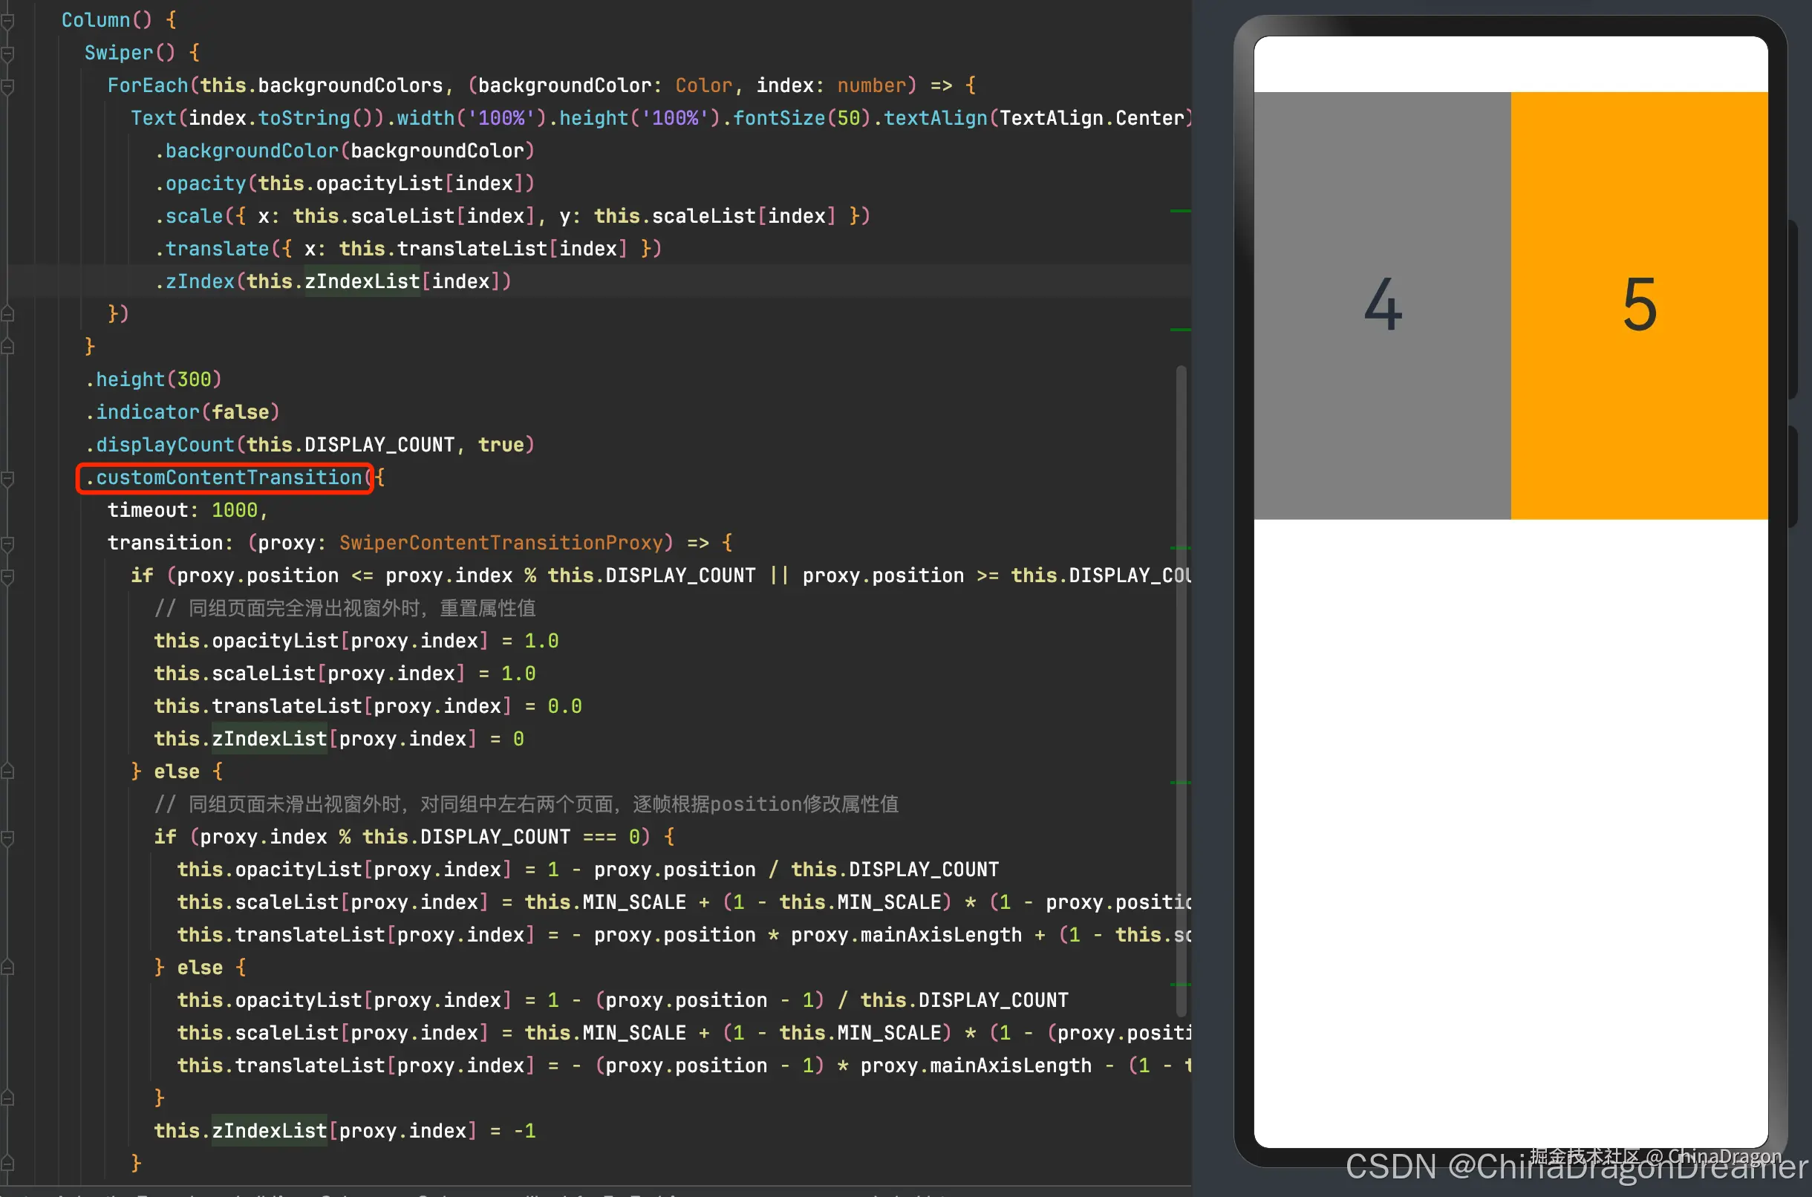Click the .backgroundColor(backgroundColor) line
The image size is (1812, 1197).
point(345,151)
